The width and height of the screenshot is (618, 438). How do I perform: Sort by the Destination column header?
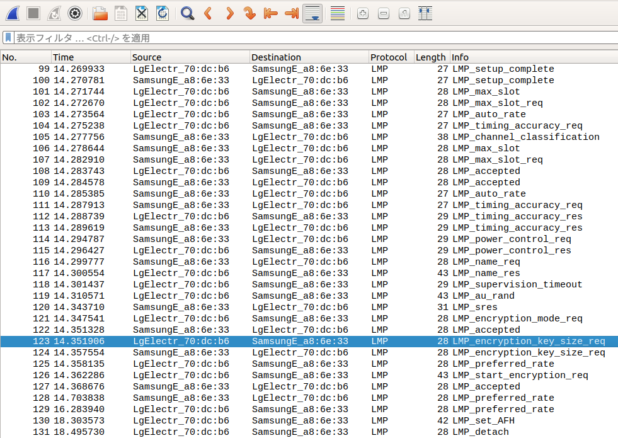[309, 57]
